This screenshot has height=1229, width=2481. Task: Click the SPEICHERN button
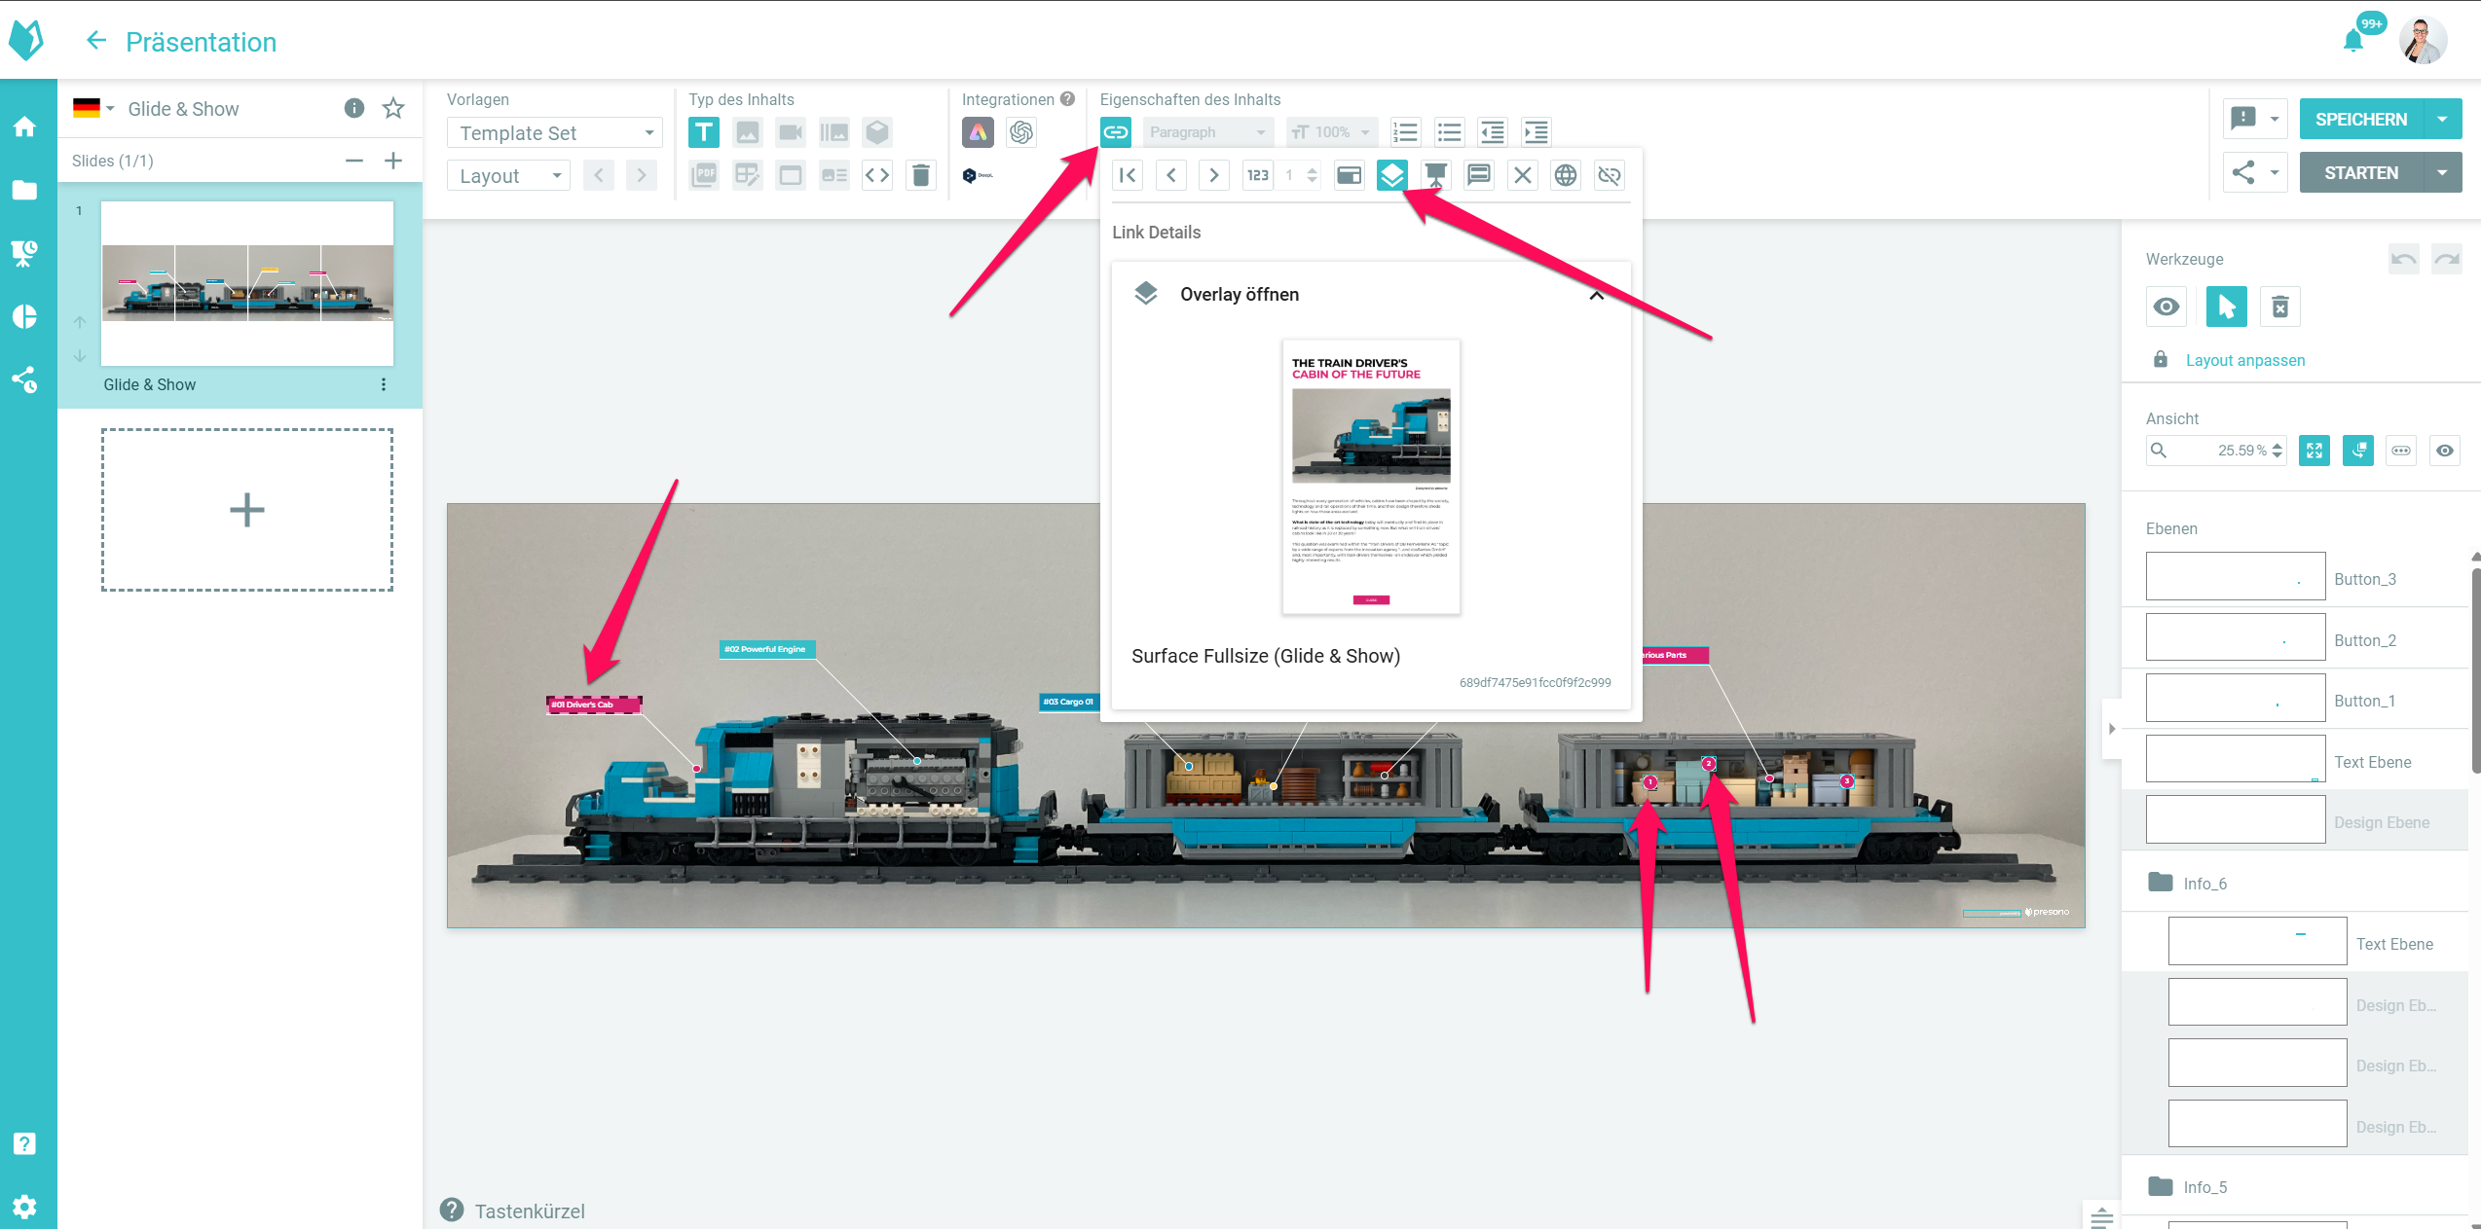(x=2360, y=120)
